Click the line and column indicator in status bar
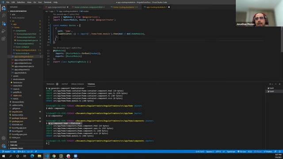The width and height of the screenshot is (283, 159). tap(199, 151)
